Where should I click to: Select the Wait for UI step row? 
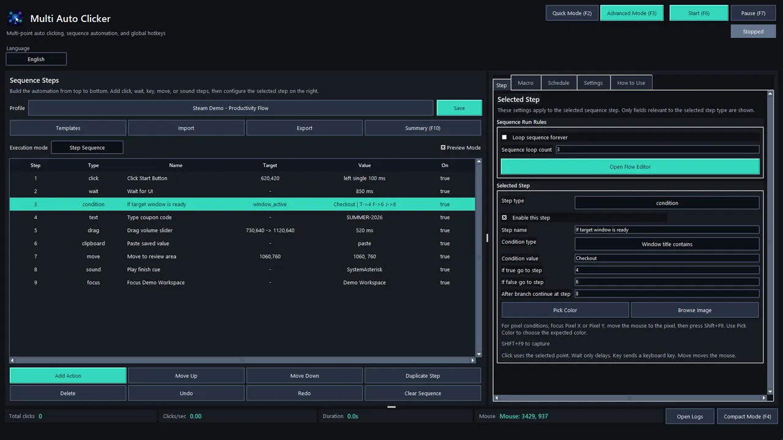pyautogui.click(x=242, y=191)
